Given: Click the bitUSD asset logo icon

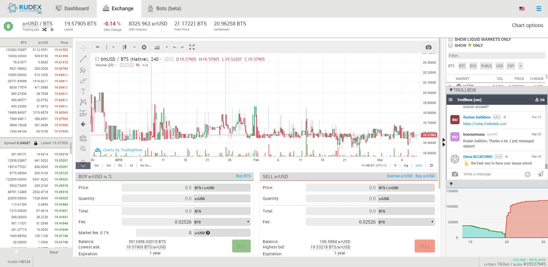Looking at the screenshot, I should tap(8, 26).
